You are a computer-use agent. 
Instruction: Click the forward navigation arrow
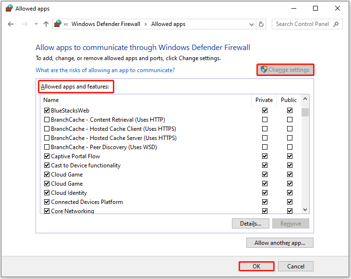(25, 24)
